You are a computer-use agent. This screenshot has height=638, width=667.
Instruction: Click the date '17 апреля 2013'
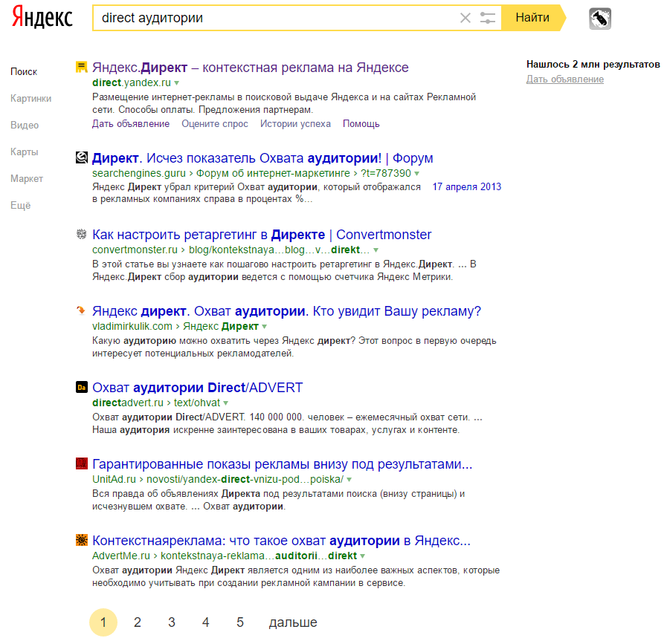(x=467, y=186)
